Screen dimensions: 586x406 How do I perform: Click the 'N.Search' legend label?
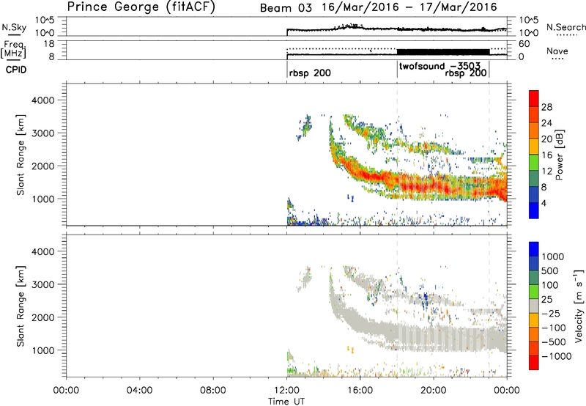565,27
